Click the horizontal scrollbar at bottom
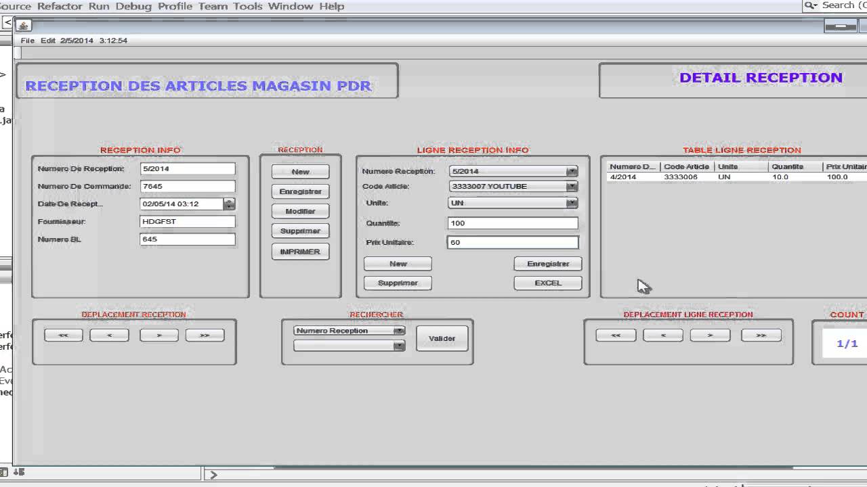 (532, 467)
